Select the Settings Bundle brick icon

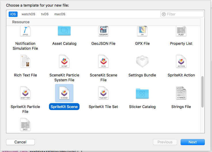click(x=142, y=61)
